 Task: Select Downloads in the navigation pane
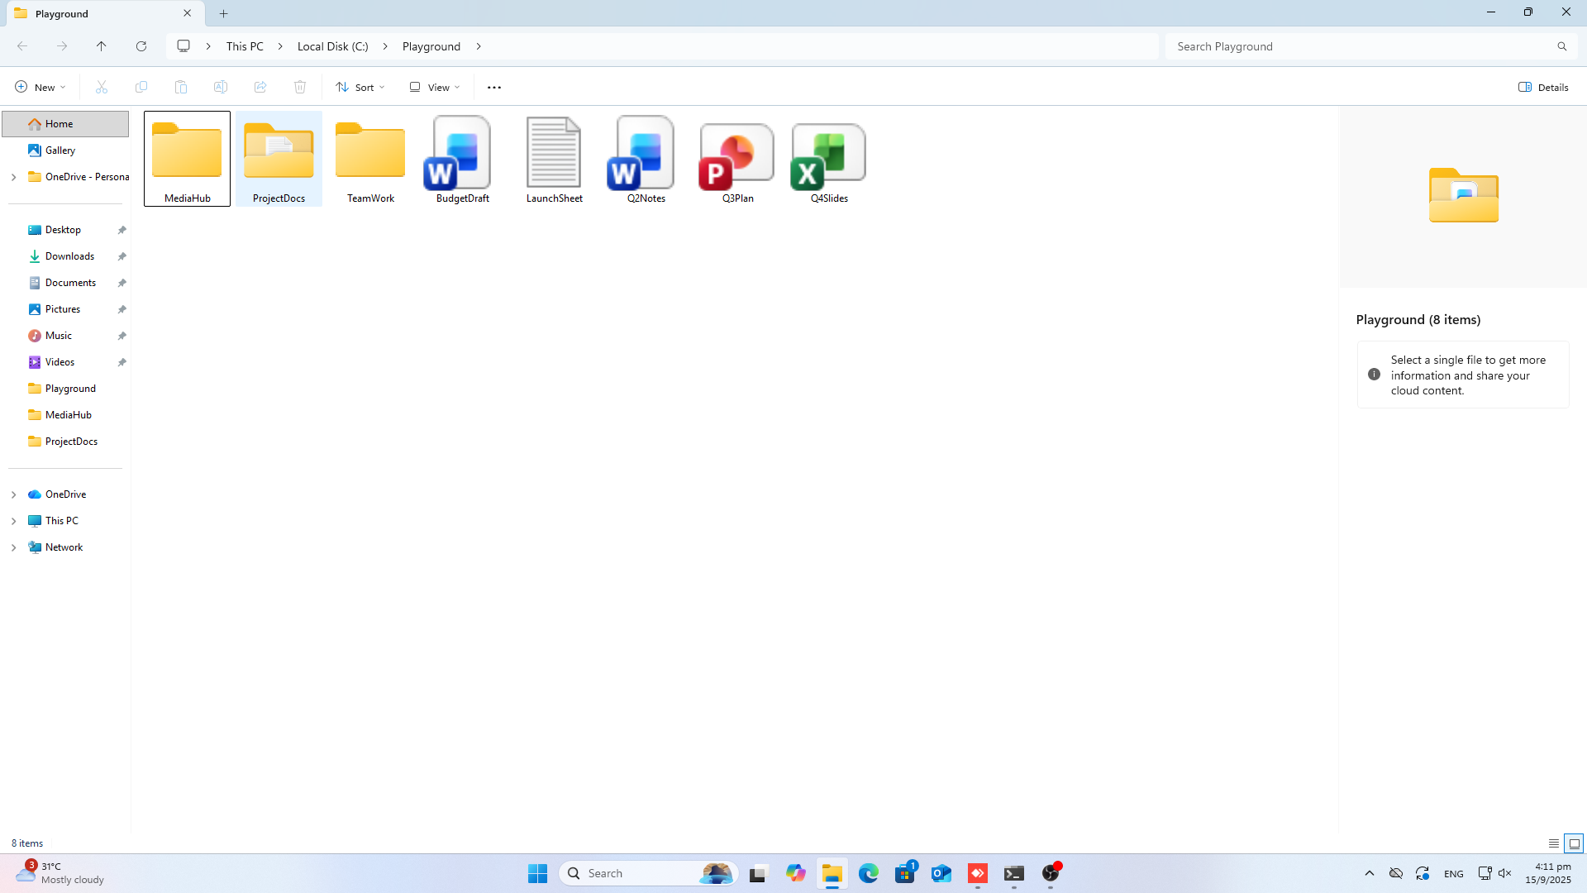69,256
